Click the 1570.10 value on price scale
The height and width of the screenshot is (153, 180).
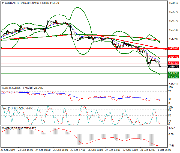173,3
